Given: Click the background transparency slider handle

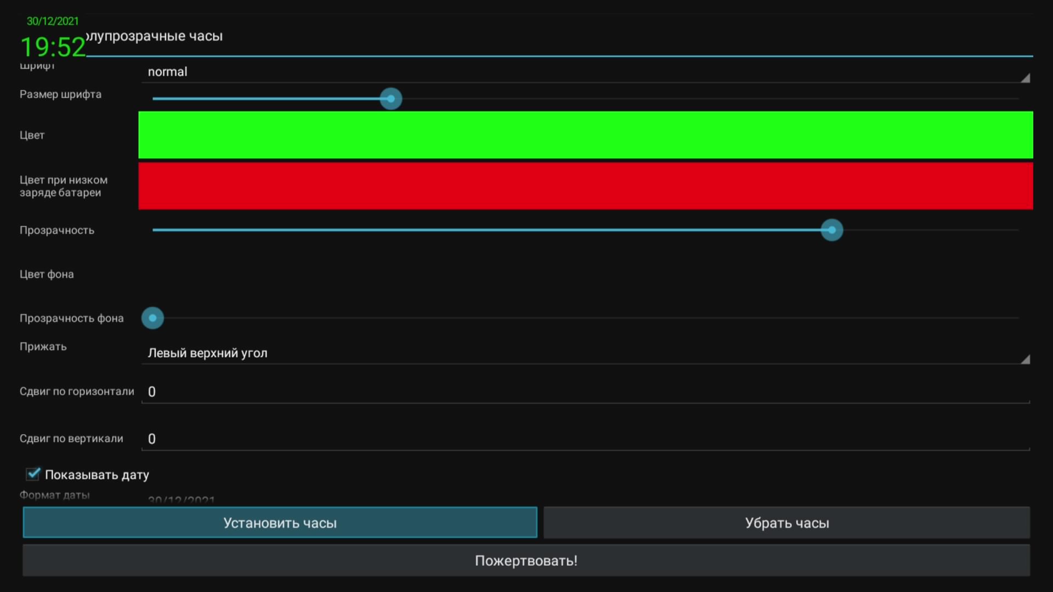Looking at the screenshot, I should pyautogui.click(x=152, y=318).
